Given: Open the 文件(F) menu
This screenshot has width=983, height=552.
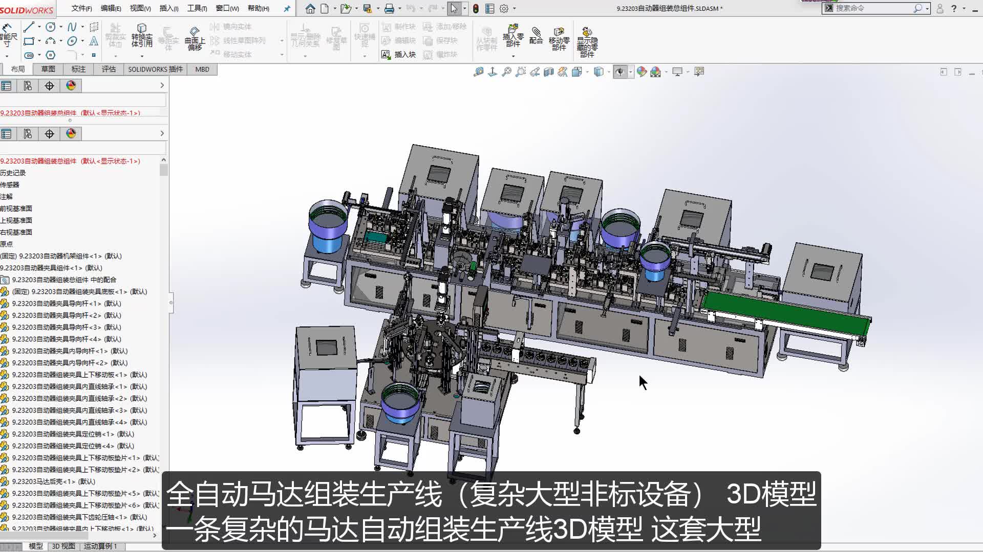Looking at the screenshot, I should pyautogui.click(x=81, y=9).
